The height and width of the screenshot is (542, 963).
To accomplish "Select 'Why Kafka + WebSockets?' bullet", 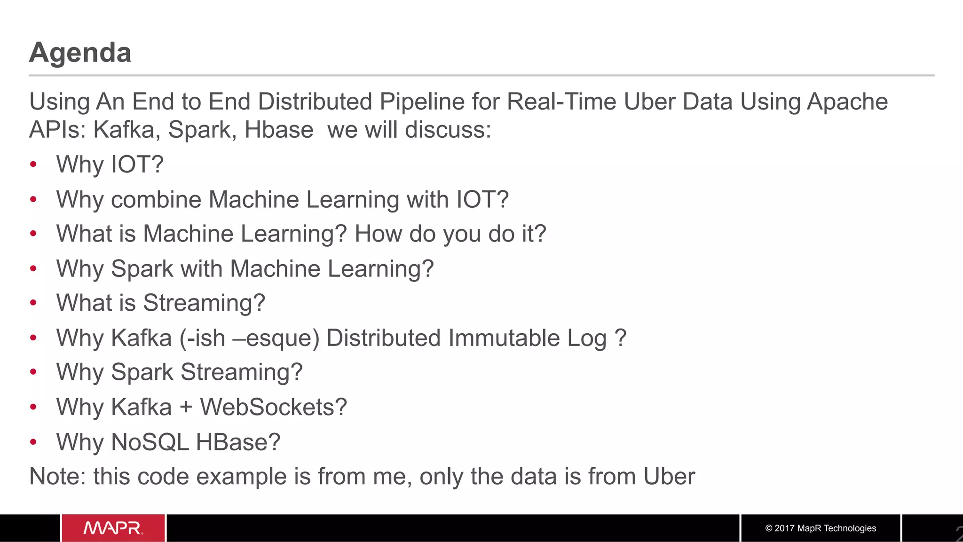I will point(202,407).
